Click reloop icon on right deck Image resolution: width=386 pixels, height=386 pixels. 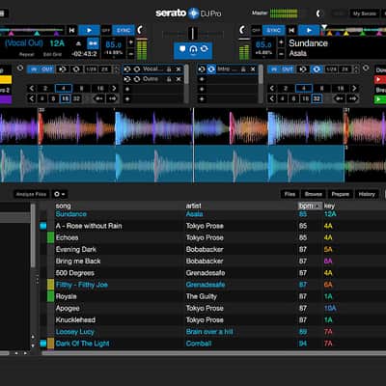coord(303,69)
